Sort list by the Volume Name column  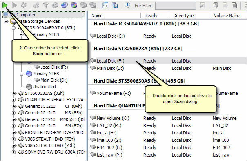coord(227,16)
